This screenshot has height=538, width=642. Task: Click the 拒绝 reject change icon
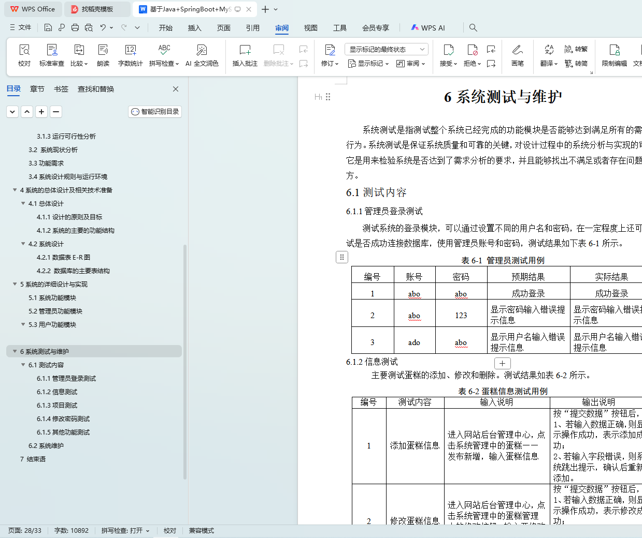click(472, 50)
